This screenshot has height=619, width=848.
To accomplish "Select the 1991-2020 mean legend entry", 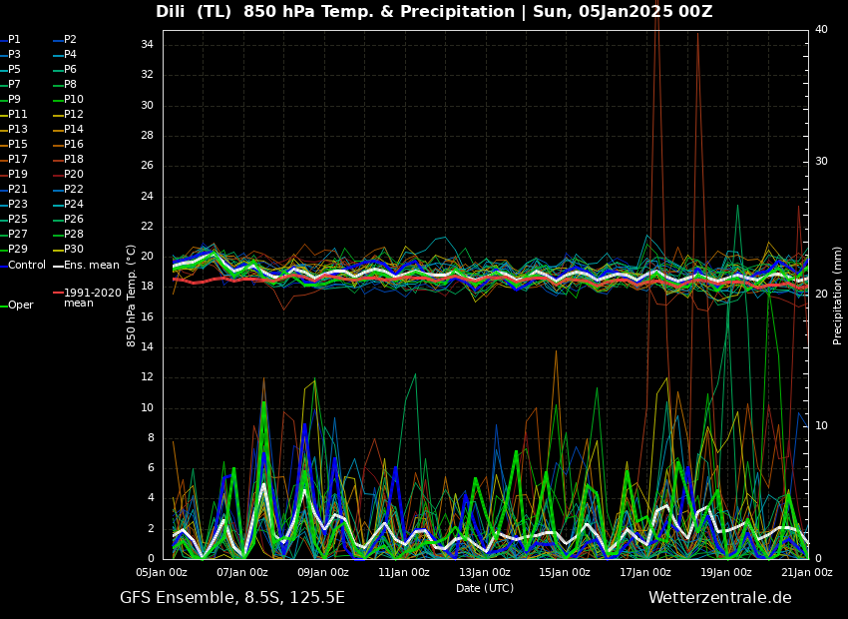I will click(x=92, y=298).
